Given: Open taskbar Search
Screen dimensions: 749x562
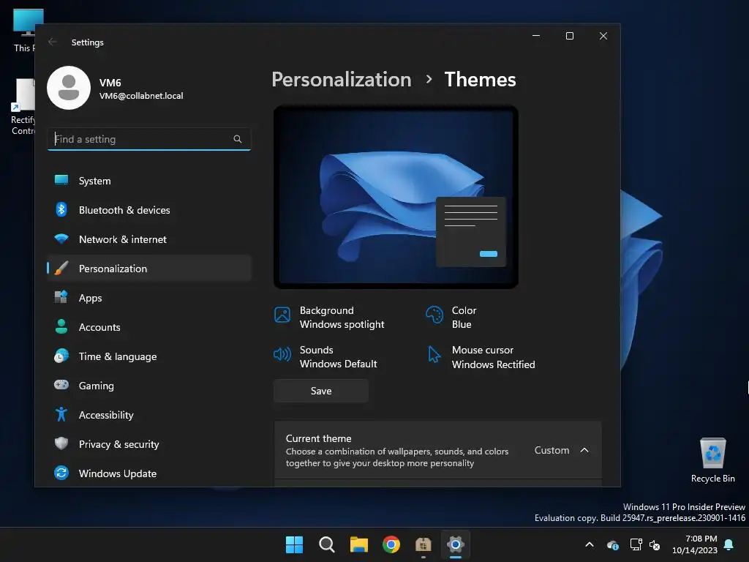Looking at the screenshot, I should coord(327,544).
